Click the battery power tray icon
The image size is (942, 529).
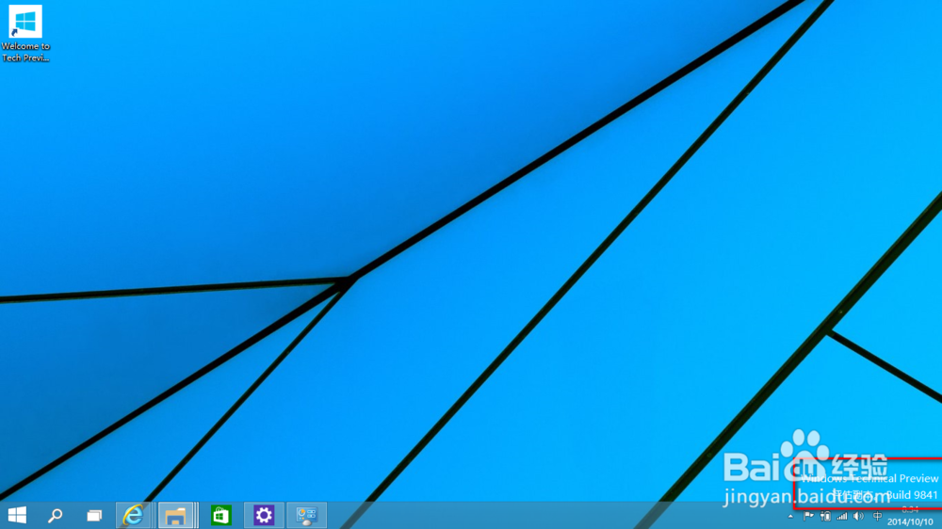point(825,516)
